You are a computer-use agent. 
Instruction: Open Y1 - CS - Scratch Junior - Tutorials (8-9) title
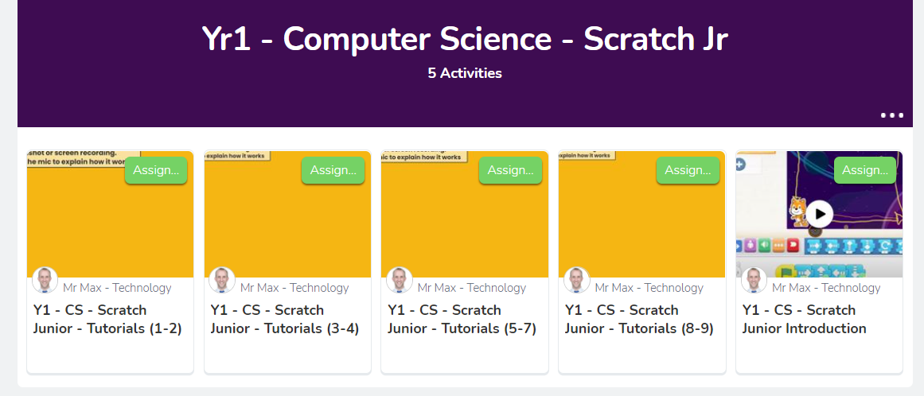tap(639, 319)
